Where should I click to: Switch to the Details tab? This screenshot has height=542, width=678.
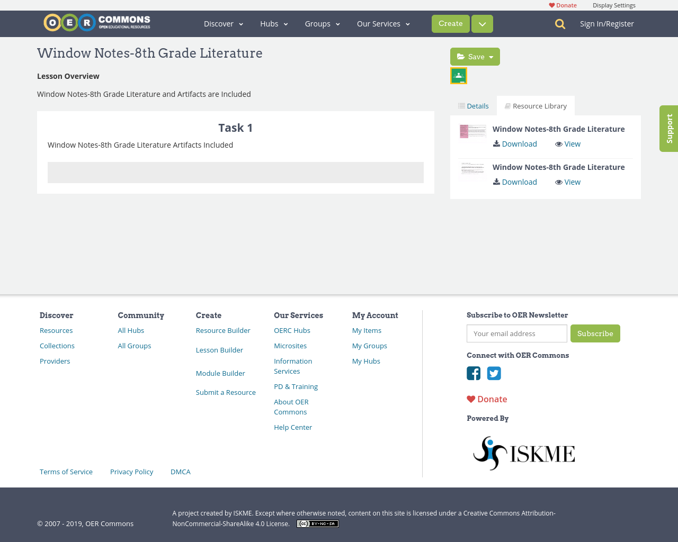tap(473, 105)
